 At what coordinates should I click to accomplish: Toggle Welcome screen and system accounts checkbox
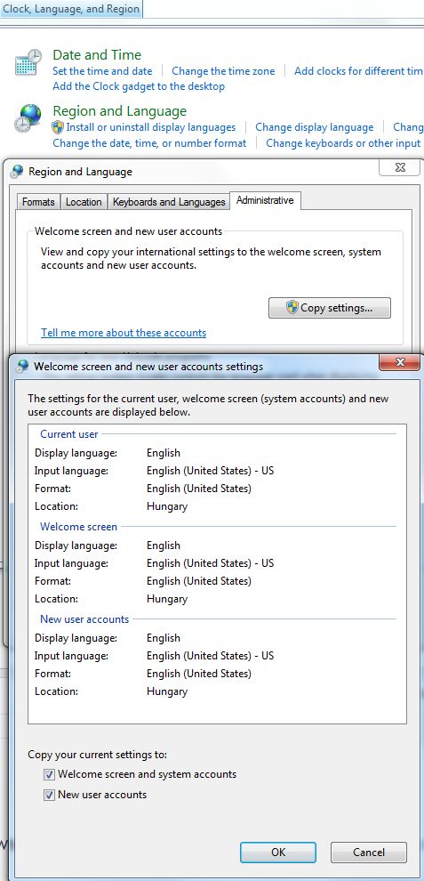pyautogui.click(x=50, y=774)
